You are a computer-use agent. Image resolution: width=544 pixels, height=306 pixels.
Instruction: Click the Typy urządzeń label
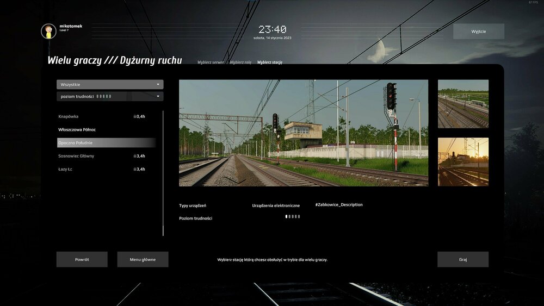[193, 205]
